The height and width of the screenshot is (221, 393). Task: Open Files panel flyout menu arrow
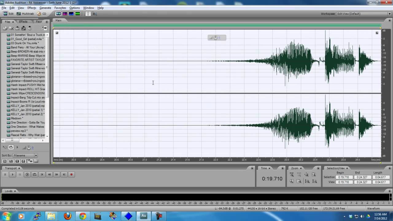(x=47, y=22)
